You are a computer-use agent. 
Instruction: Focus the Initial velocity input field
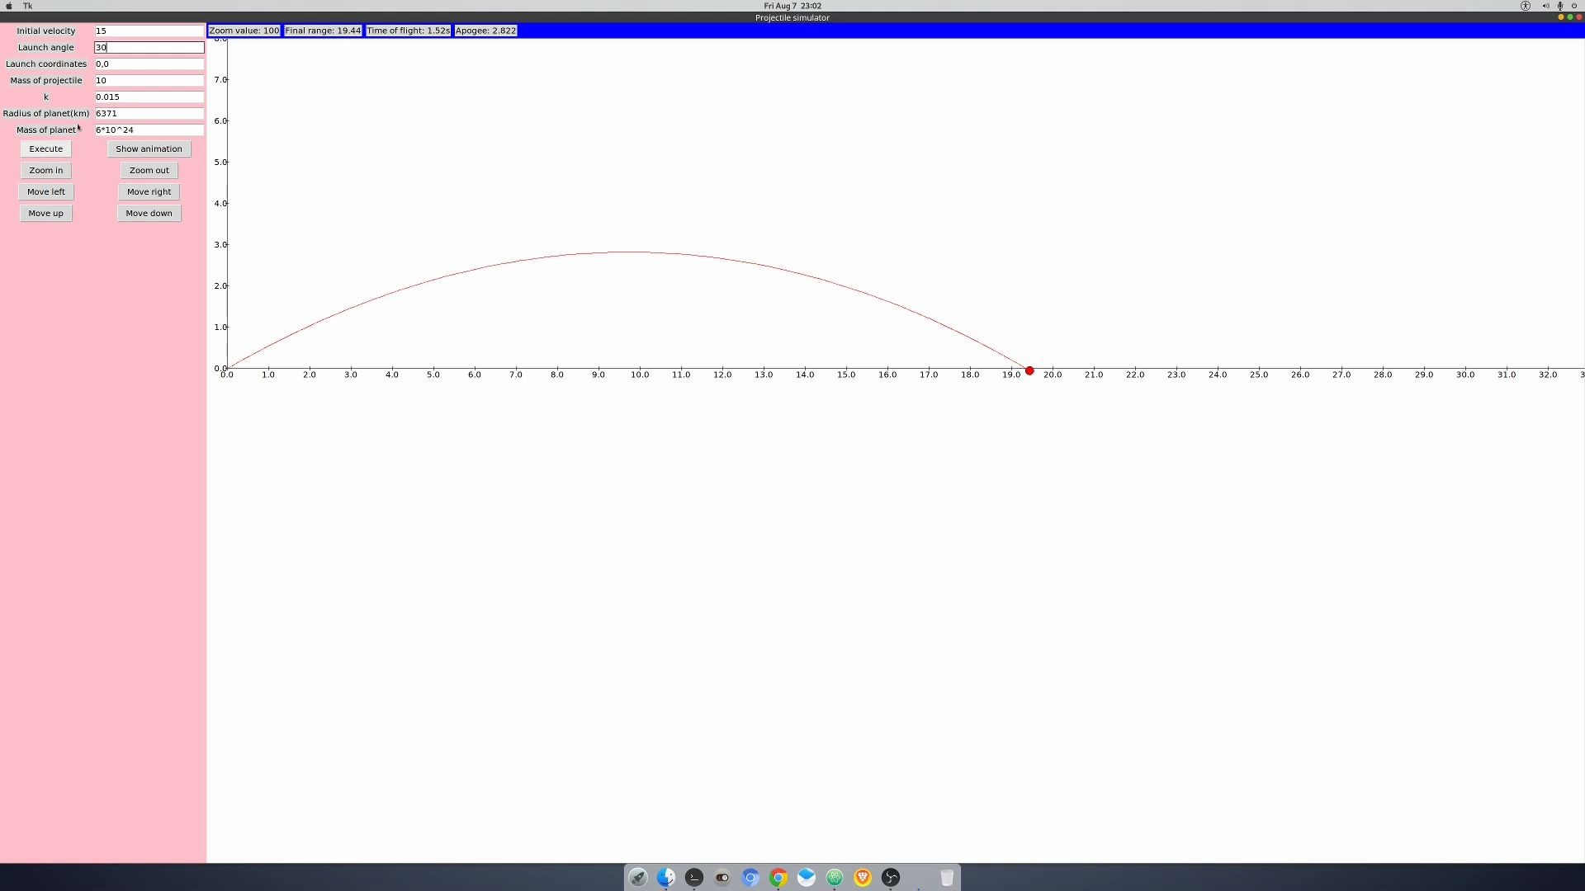click(149, 31)
